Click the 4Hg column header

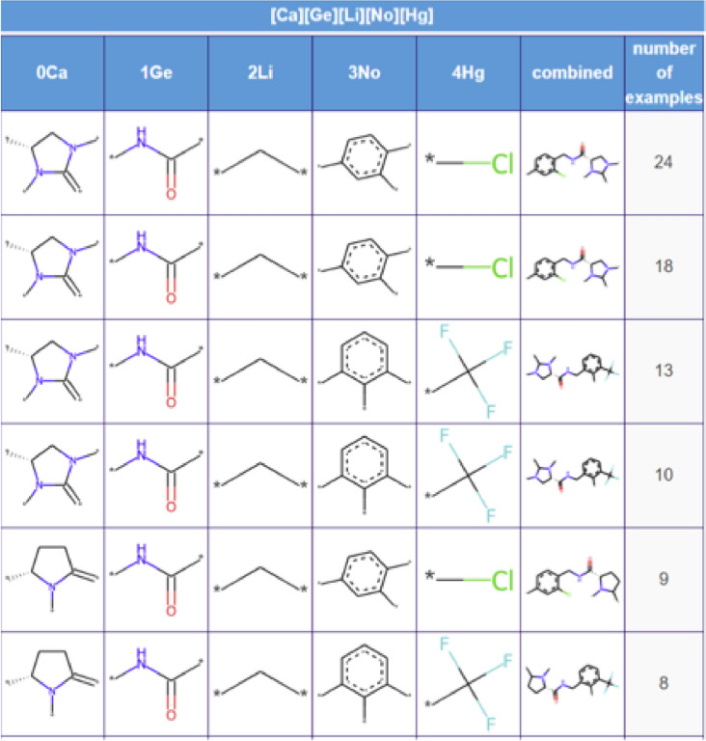(x=469, y=72)
